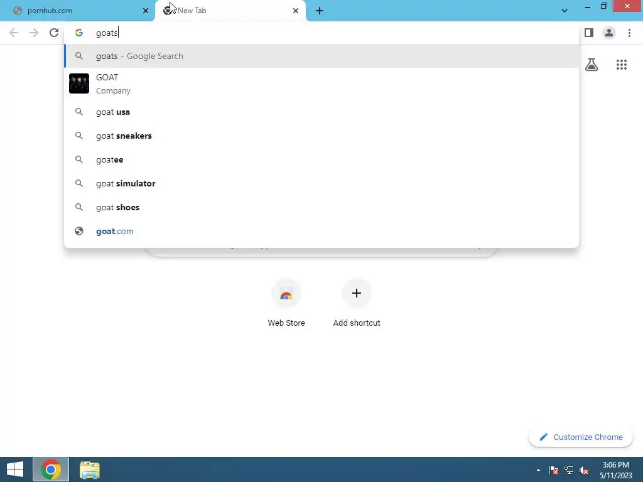Click the browser back arrow

click(x=14, y=33)
